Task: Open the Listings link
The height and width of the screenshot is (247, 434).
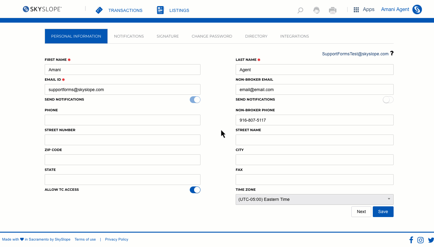Action: click(179, 10)
